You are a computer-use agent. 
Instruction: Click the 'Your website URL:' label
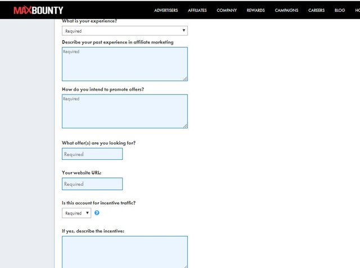[82, 173]
